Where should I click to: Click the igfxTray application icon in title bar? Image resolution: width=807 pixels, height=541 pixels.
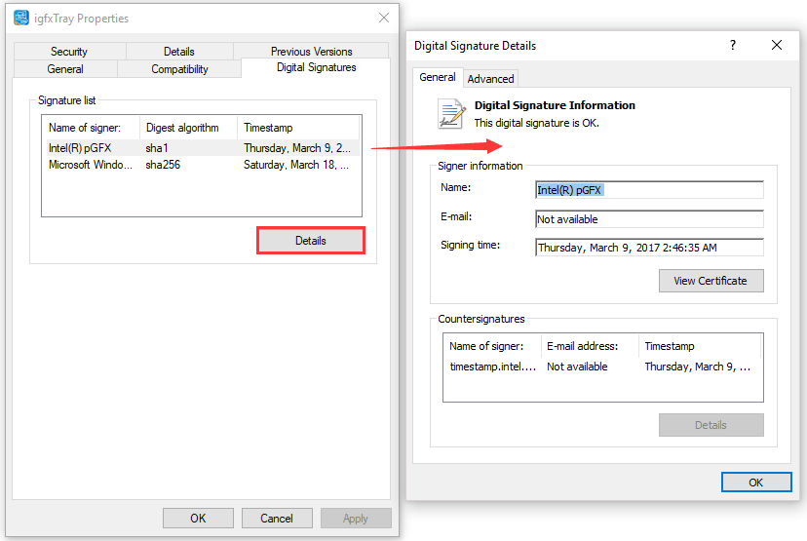coord(21,18)
